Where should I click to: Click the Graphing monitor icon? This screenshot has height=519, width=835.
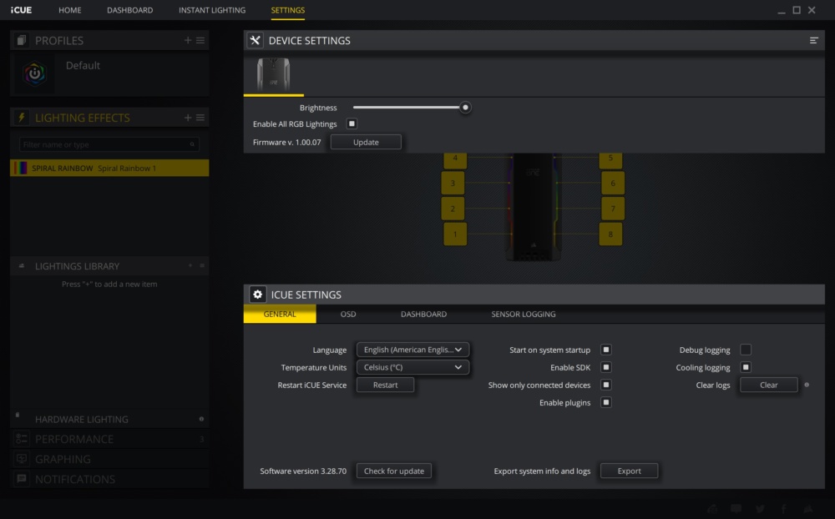click(22, 459)
